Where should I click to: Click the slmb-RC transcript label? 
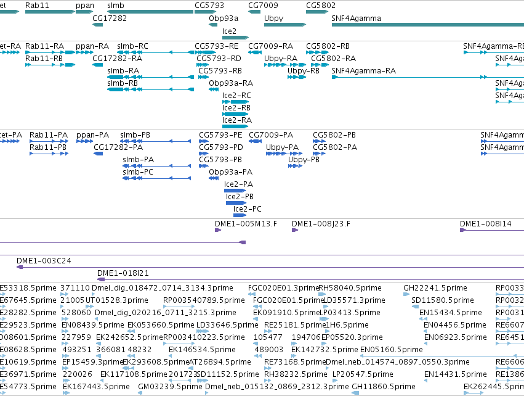coord(132,46)
